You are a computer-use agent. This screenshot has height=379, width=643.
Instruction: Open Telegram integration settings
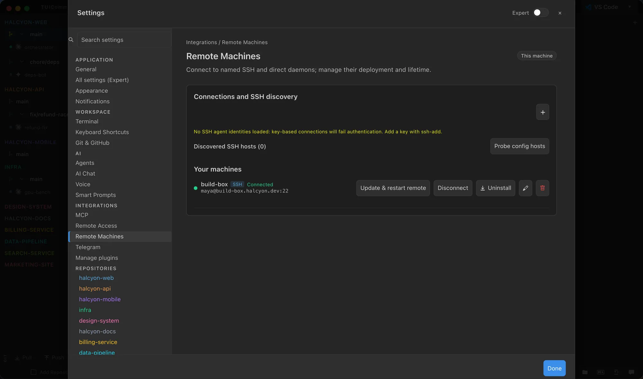(120, 247)
